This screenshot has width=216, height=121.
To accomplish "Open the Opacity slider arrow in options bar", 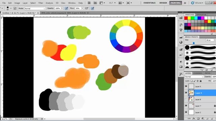I will coord(62,8).
